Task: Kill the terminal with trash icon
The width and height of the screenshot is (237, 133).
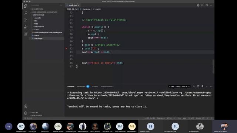Action: coord(203,86)
